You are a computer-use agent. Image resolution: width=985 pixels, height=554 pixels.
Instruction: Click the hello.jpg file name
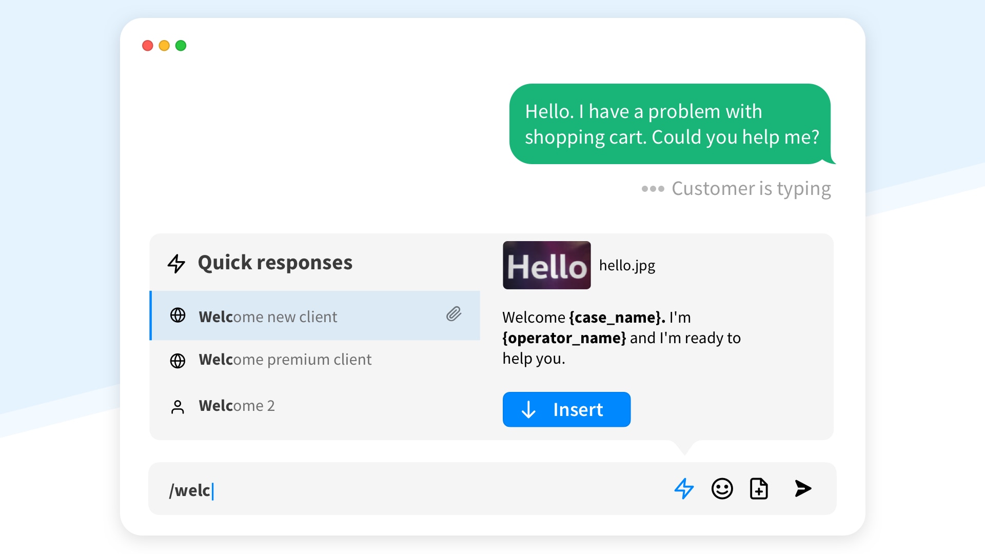[627, 266]
